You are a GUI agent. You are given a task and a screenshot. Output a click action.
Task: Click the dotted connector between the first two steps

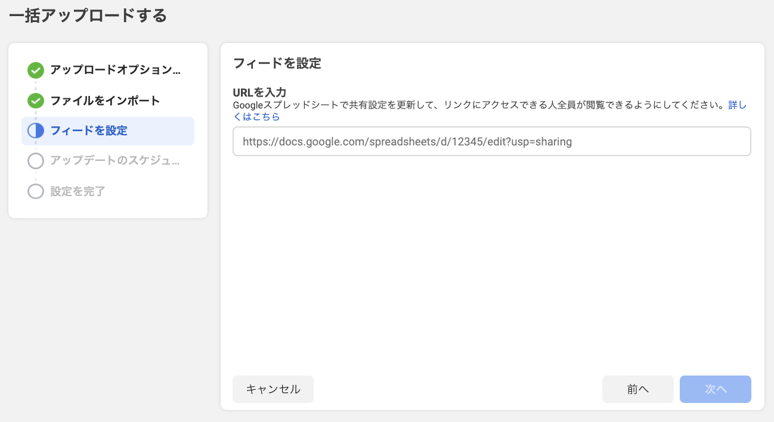36,85
